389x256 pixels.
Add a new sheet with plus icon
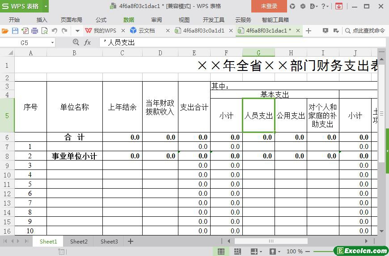[x=131, y=241]
